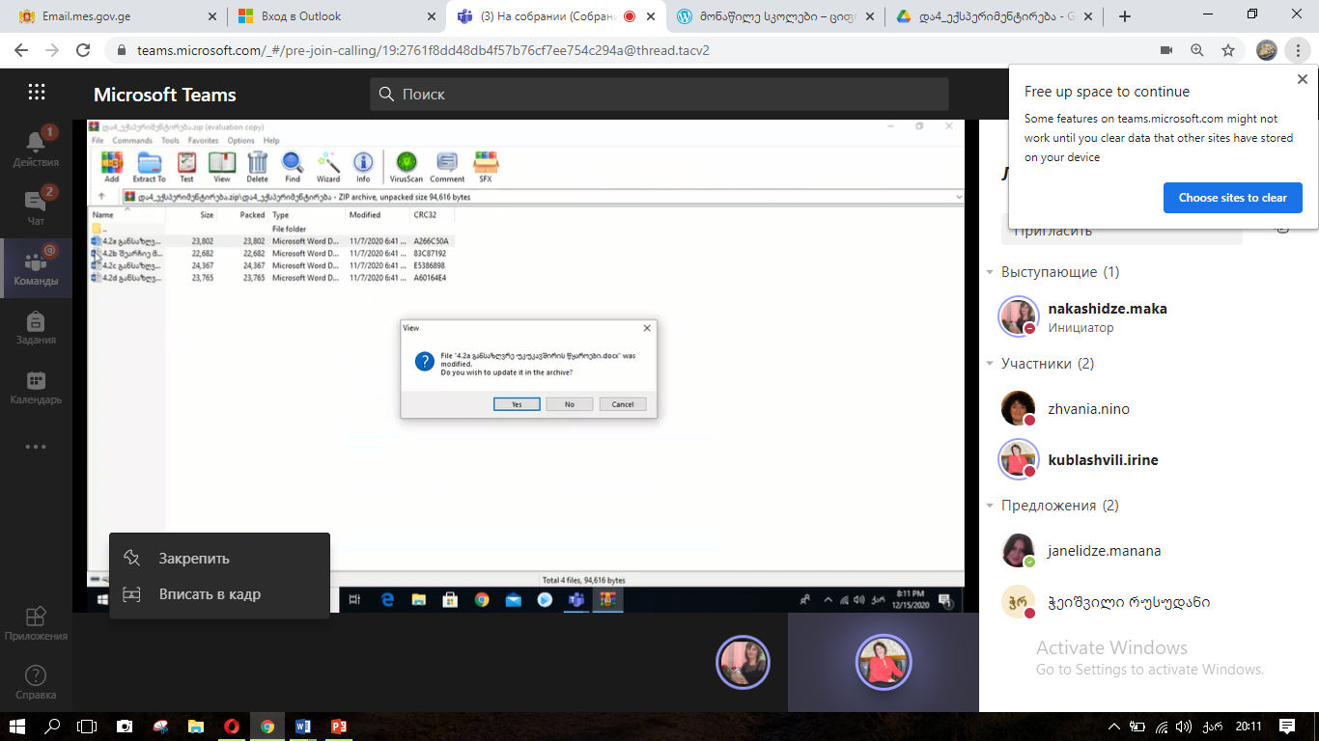Open notification center in system tray
Viewport: 1319px width, 741px height.
[x=1287, y=727]
